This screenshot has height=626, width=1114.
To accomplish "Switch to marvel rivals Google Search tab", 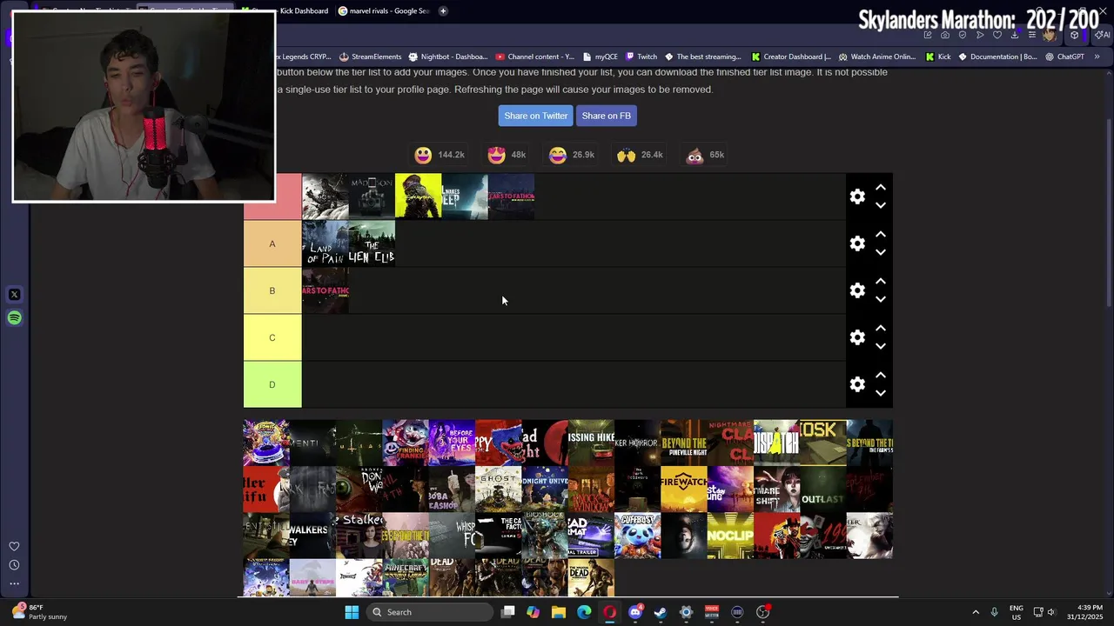I will pos(383,11).
